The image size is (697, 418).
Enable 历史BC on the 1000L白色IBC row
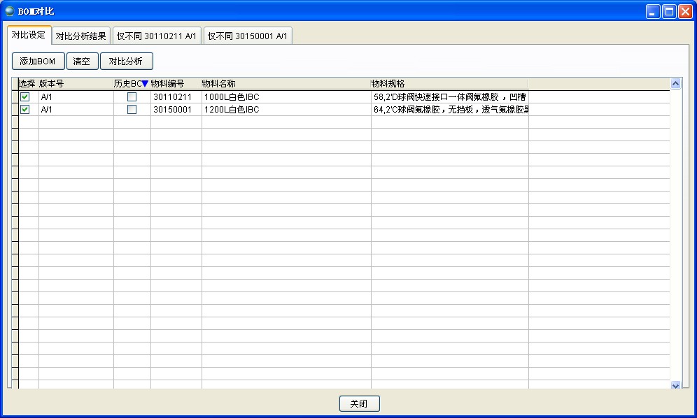coord(132,96)
